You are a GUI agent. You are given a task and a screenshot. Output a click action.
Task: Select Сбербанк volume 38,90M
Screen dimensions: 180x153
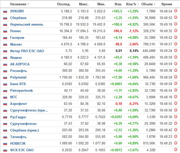click(150, 18)
